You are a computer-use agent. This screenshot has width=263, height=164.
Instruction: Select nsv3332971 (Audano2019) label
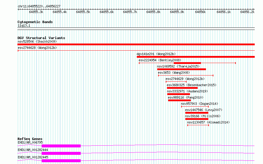[x=187, y=91]
